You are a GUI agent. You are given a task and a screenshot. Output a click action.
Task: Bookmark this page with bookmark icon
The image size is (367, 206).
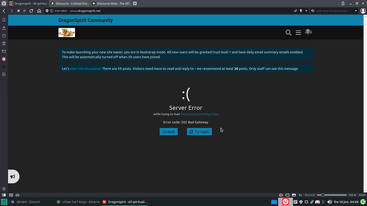coord(301,11)
